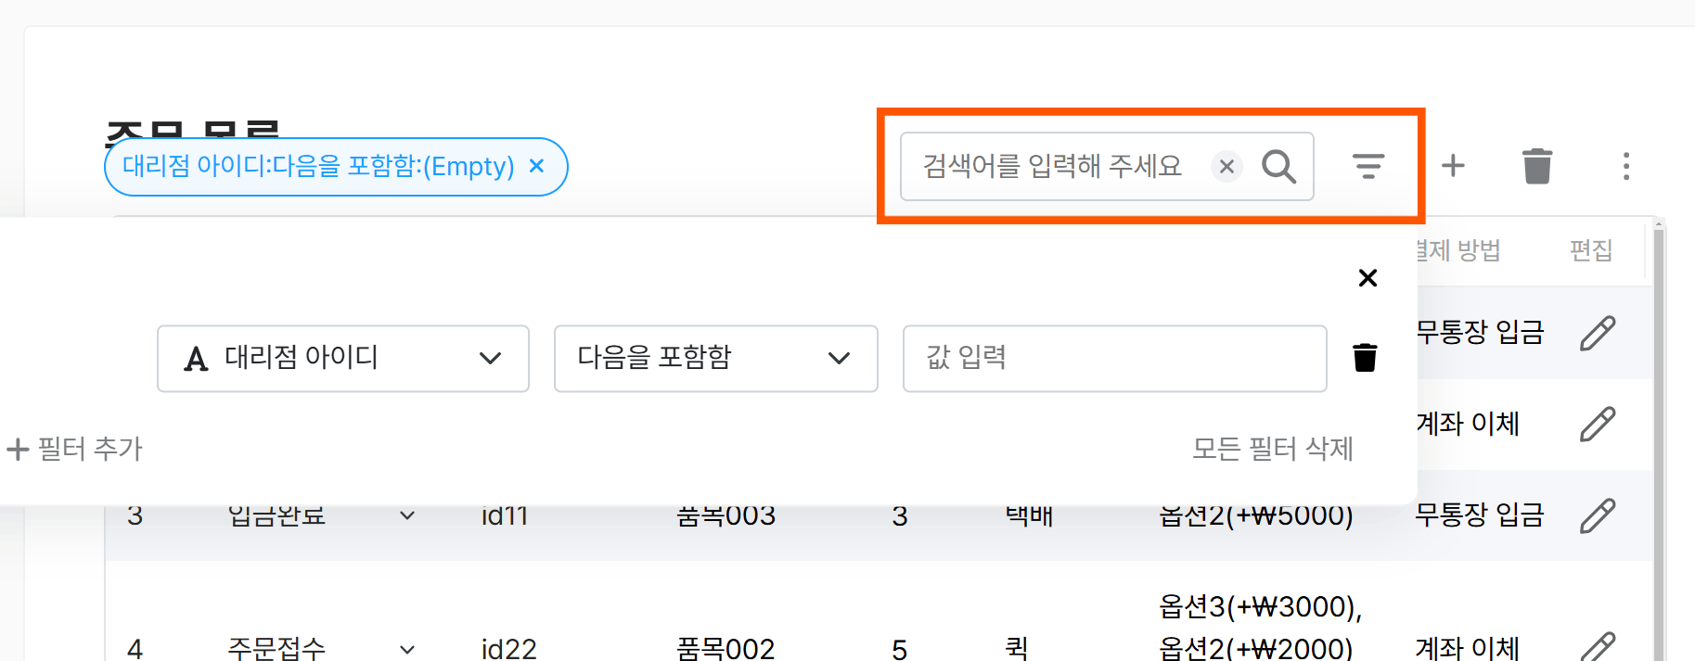This screenshot has width=1695, height=661.
Task: Clear the search box with its X icon
Action: pyautogui.click(x=1226, y=167)
